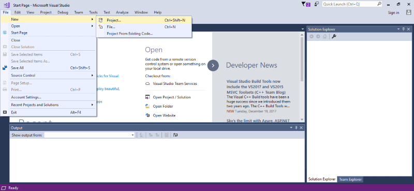Click Go to Previous Message icon in Output
Image resolution: width=414 pixels, height=191 pixels.
point(151,135)
